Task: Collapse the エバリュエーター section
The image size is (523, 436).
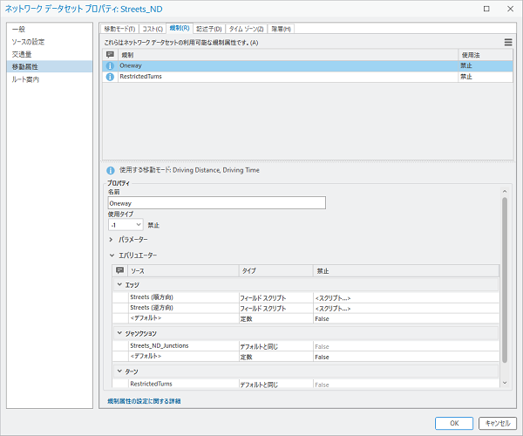Action: pyautogui.click(x=112, y=255)
